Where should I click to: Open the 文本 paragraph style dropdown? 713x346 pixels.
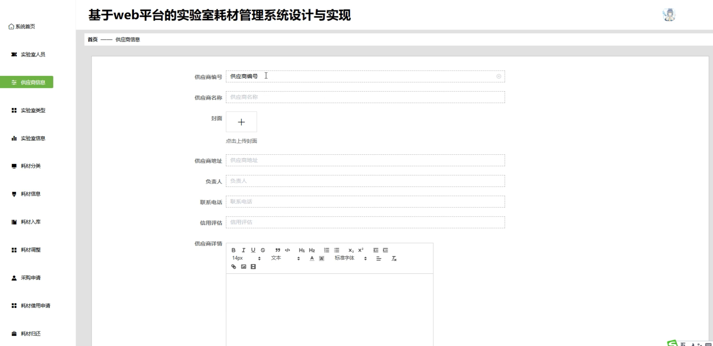[276, 258]
